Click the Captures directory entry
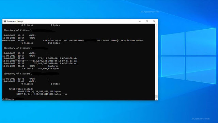 coord(53,66)
